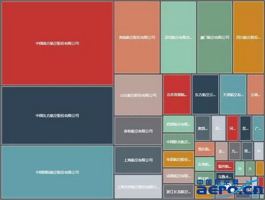Select the light green 中 tile
The width and height of the screenshot is (265, 200).
240,168
